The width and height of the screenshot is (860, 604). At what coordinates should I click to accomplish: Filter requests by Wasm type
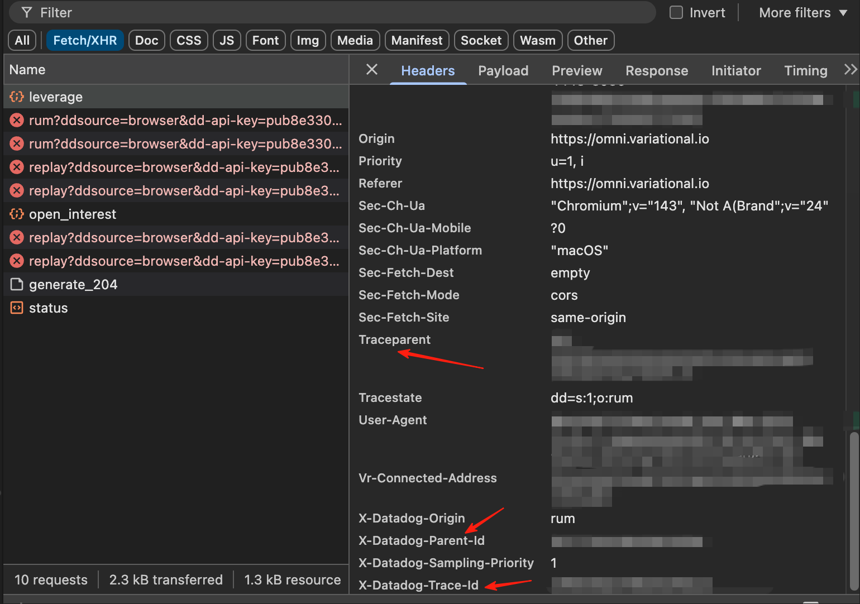(x=538, y=40)
